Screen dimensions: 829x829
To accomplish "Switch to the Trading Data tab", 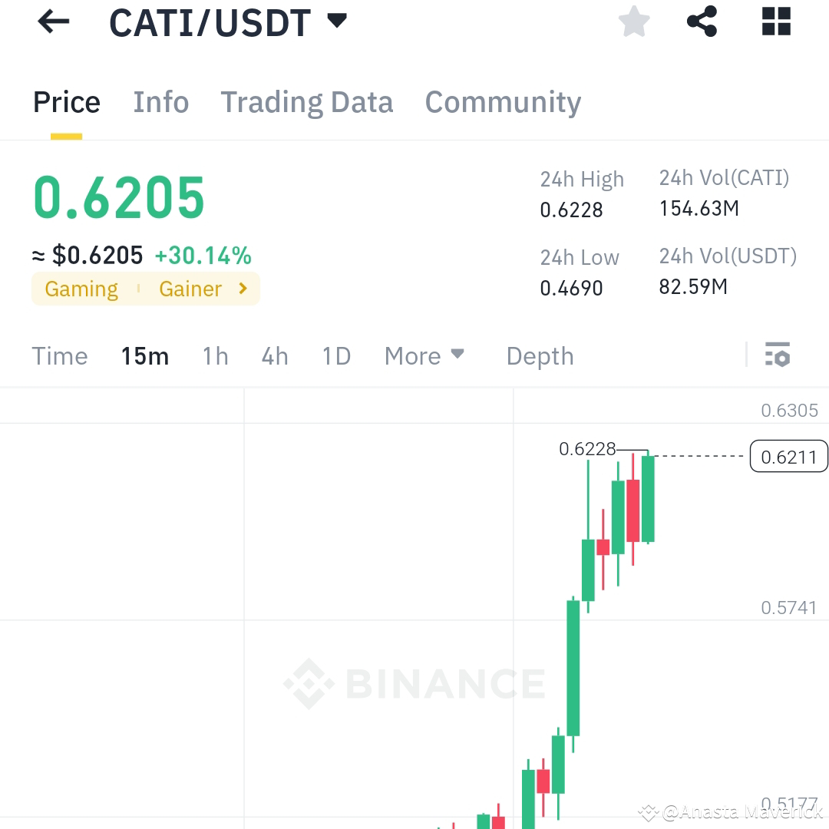I will coord(307,101).
